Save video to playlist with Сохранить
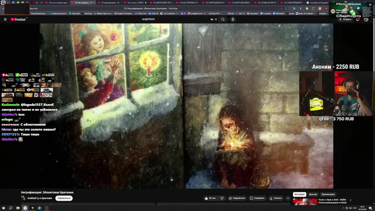The height and width of the screenshot is (211, 375). tap(257, 198)
